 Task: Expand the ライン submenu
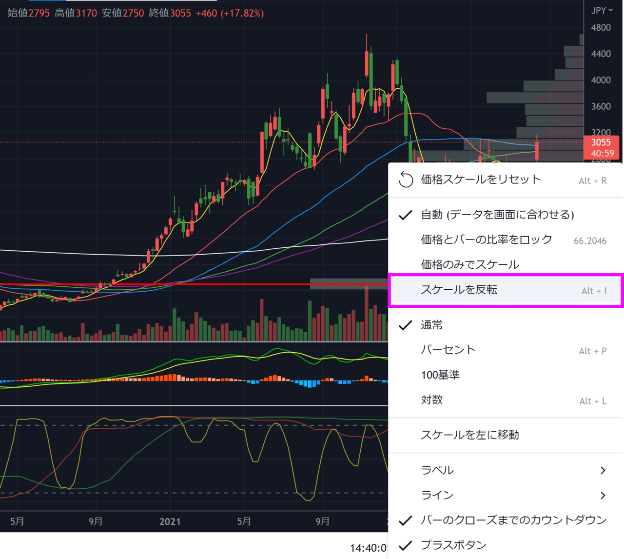(x=505, y=495)
